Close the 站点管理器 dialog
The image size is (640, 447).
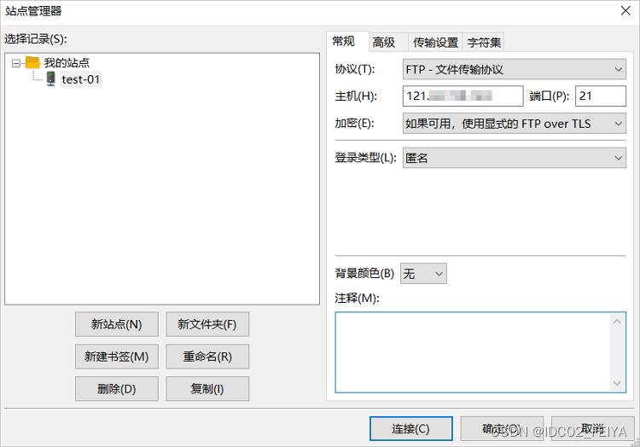click(x=625, y=10)
